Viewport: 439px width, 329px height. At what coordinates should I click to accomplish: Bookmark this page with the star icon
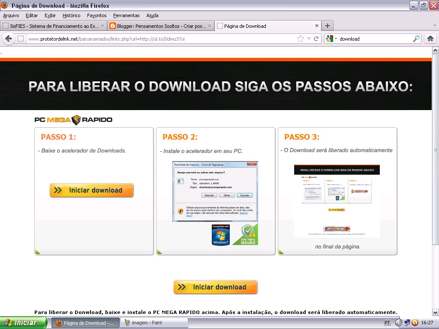click(301, 39)
